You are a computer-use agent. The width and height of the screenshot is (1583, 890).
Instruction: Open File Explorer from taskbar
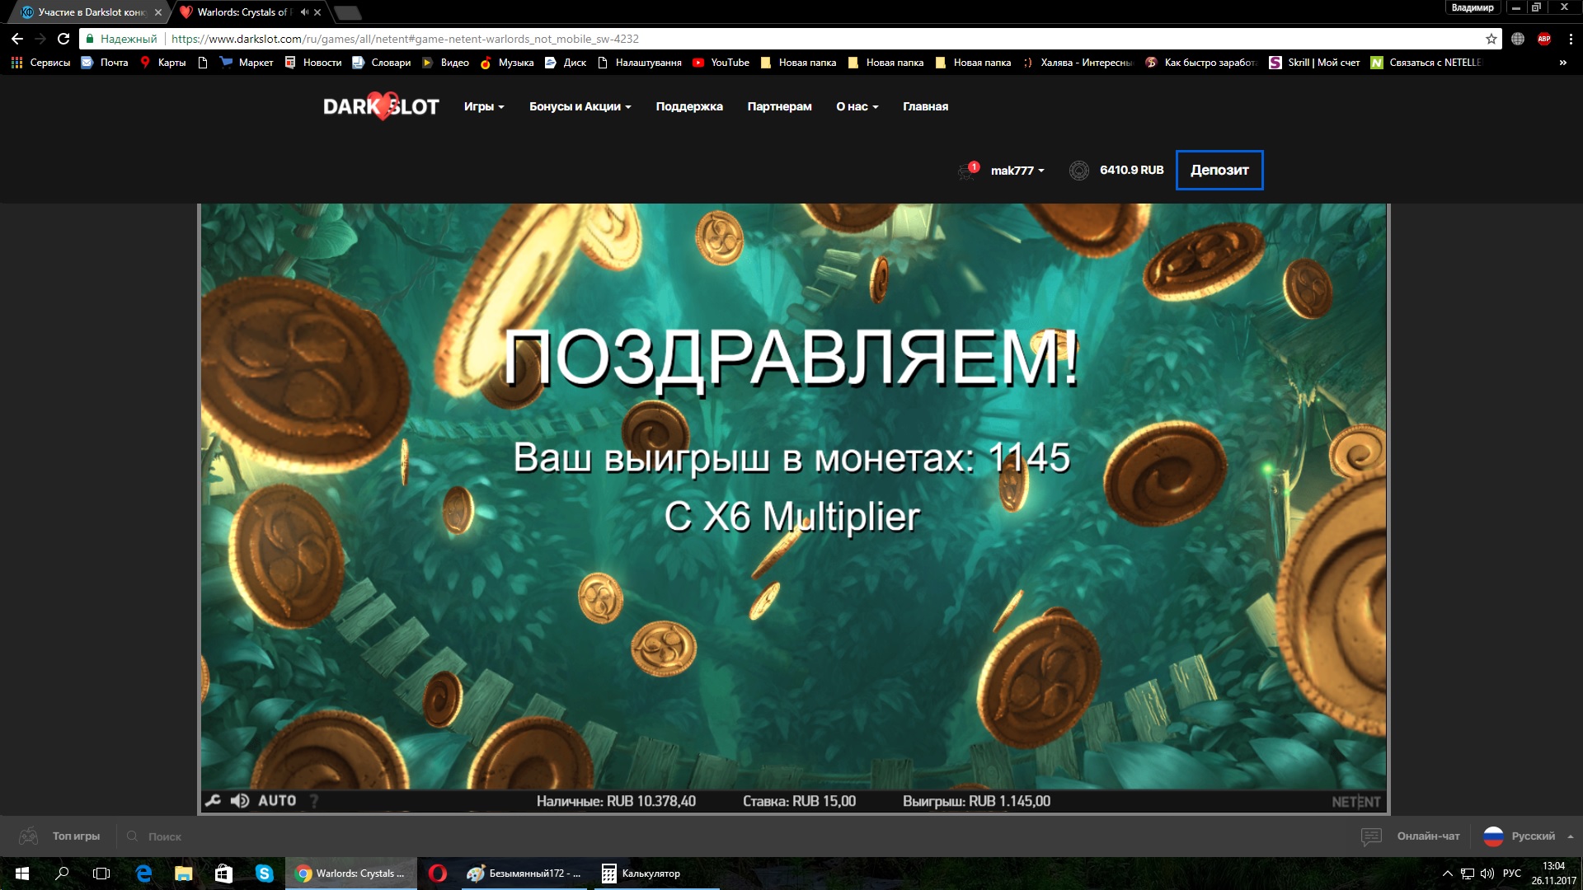183,874
